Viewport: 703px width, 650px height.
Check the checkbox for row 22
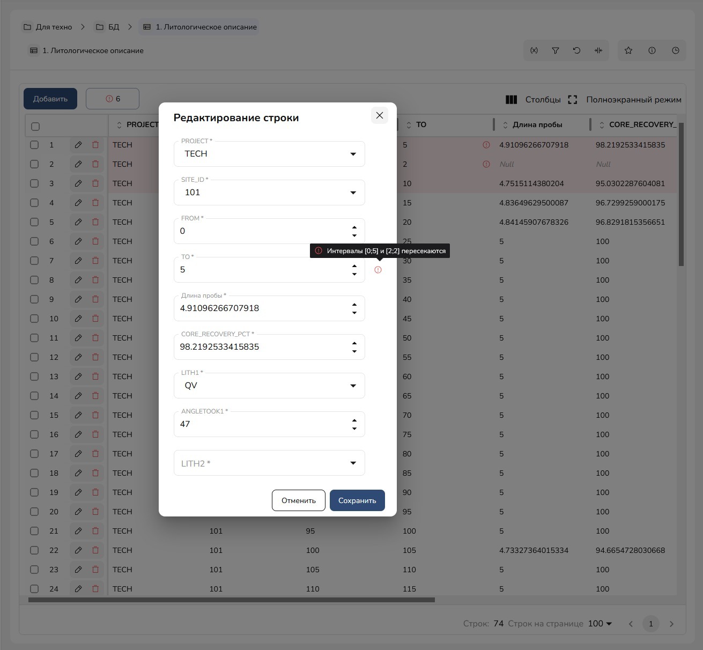click(34, 550)
